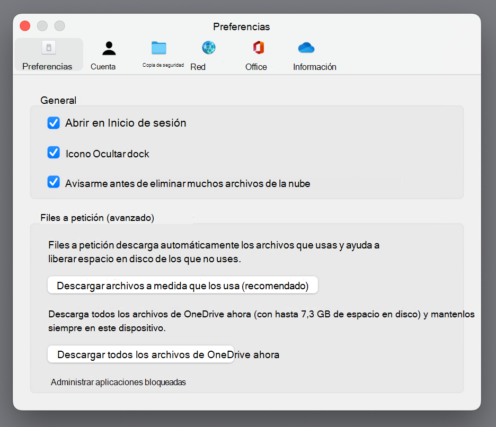Viewport: 496px width, 427px height.
Task: Open the Office logo icon
Action: click(259, 48)
